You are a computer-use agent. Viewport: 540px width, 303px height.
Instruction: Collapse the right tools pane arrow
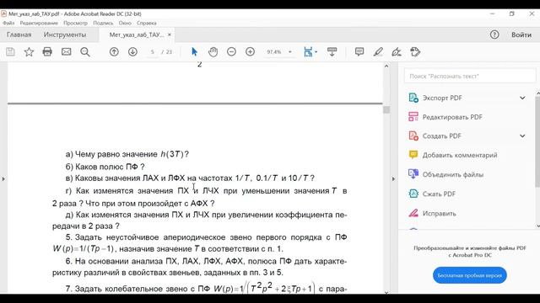point(393,178)
